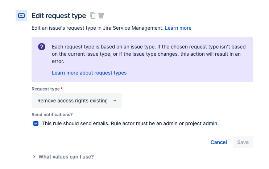Open the 'Learn more' link
Viewport: 269px width, 169px height.
click(x=178, y=28)
